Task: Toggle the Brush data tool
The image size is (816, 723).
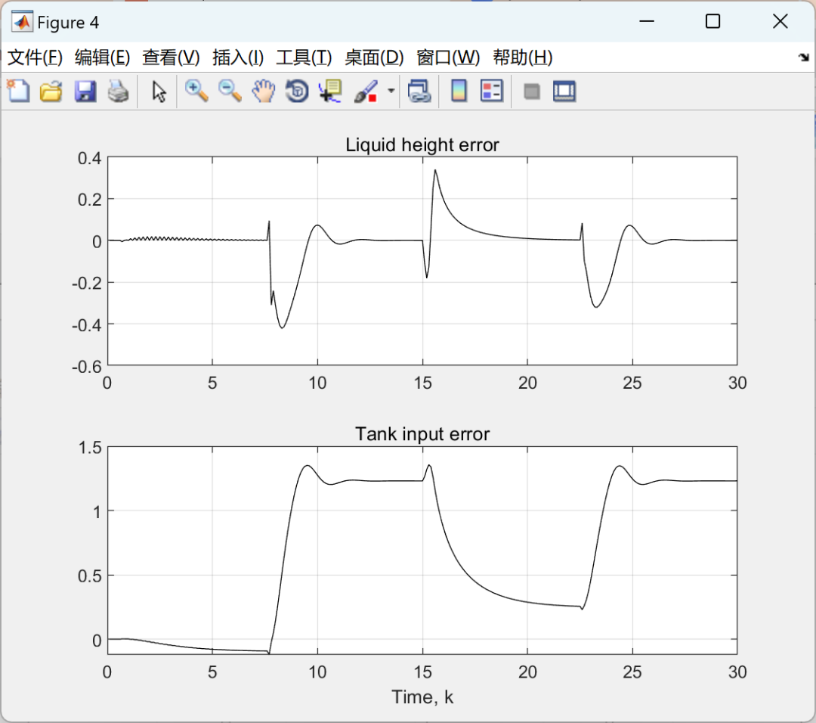Action: click(366, 92)
